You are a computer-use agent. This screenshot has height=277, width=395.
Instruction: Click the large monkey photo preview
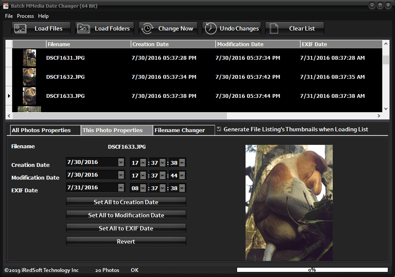(289, 202)
